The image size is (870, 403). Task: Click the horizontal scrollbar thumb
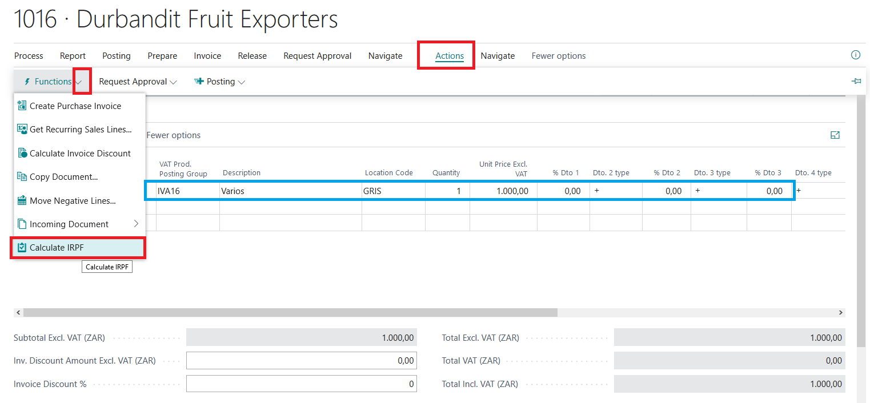click(290, 313)
